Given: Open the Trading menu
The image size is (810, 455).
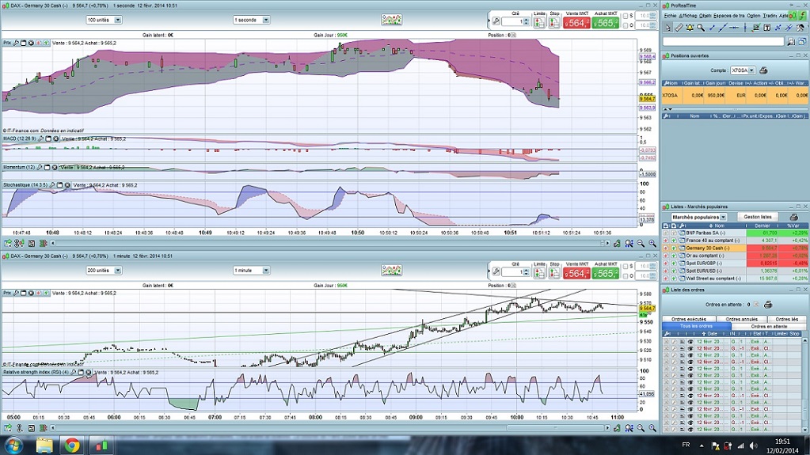Looking at the screenshot, I should (770, 16).
